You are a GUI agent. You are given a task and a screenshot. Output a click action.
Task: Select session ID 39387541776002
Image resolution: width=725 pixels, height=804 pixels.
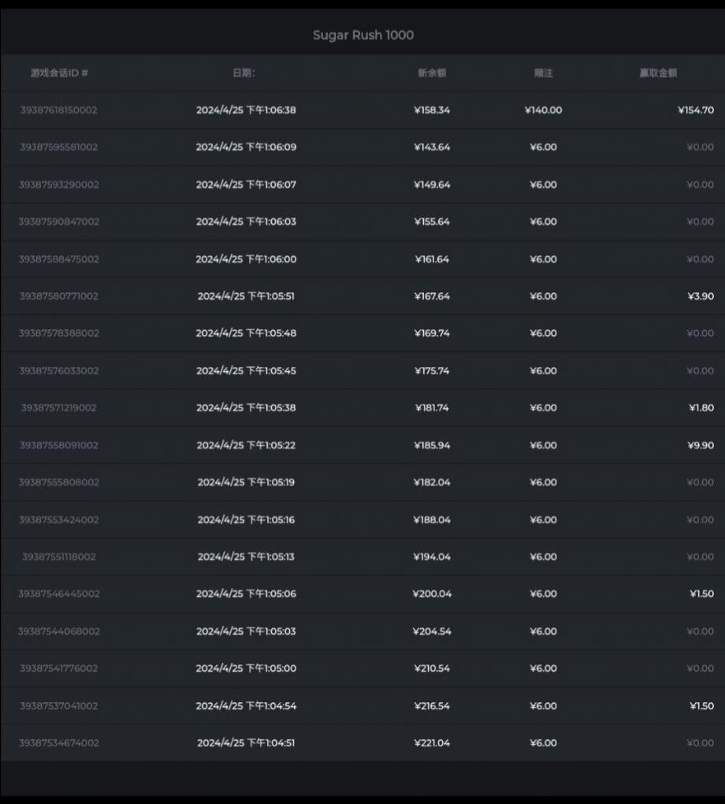pos(59,668)
